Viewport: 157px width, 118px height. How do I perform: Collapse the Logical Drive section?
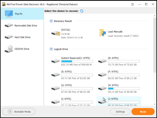(x=51, y=49)
